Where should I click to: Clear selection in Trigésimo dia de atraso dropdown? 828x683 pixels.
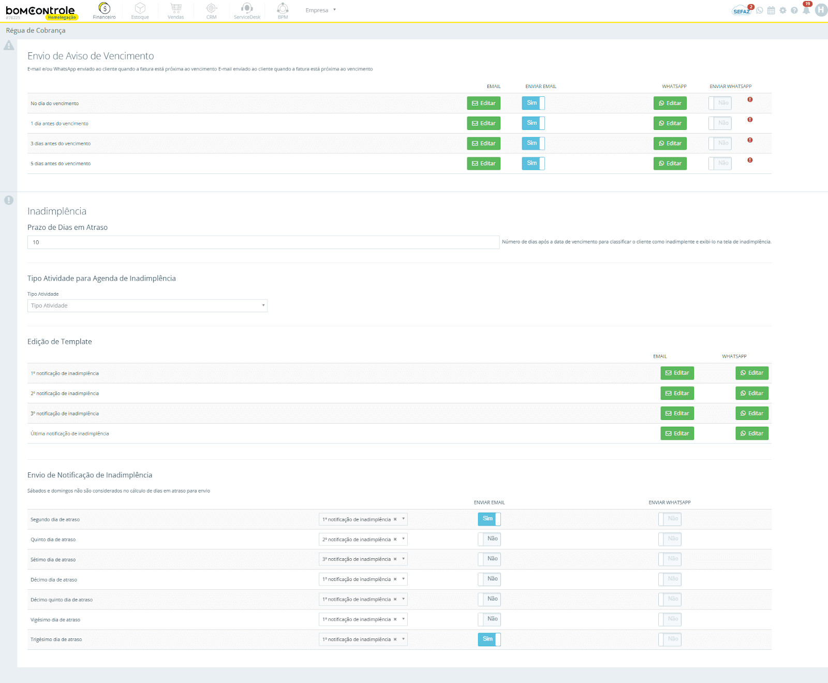tap(395, 639)
